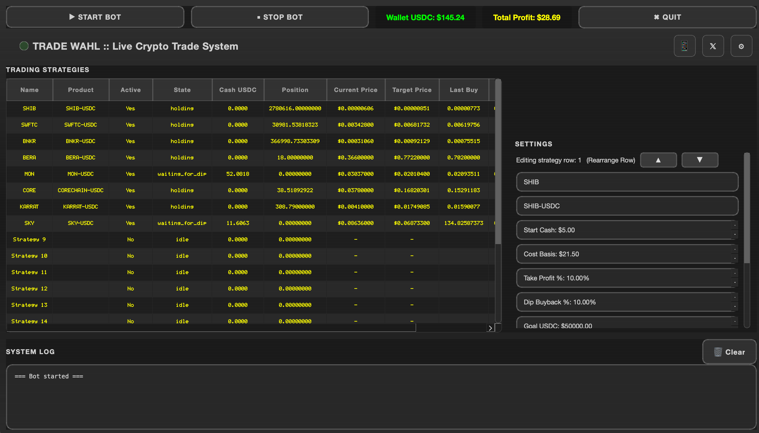Open the gear settings icon
The width and height of the screenshot is (759, 433).
741,46
